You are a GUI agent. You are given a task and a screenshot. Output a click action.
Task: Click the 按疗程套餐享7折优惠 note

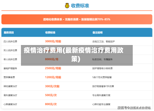tap(103, 86)
